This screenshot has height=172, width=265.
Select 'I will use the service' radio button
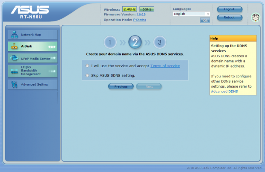(x=87, y=66)
